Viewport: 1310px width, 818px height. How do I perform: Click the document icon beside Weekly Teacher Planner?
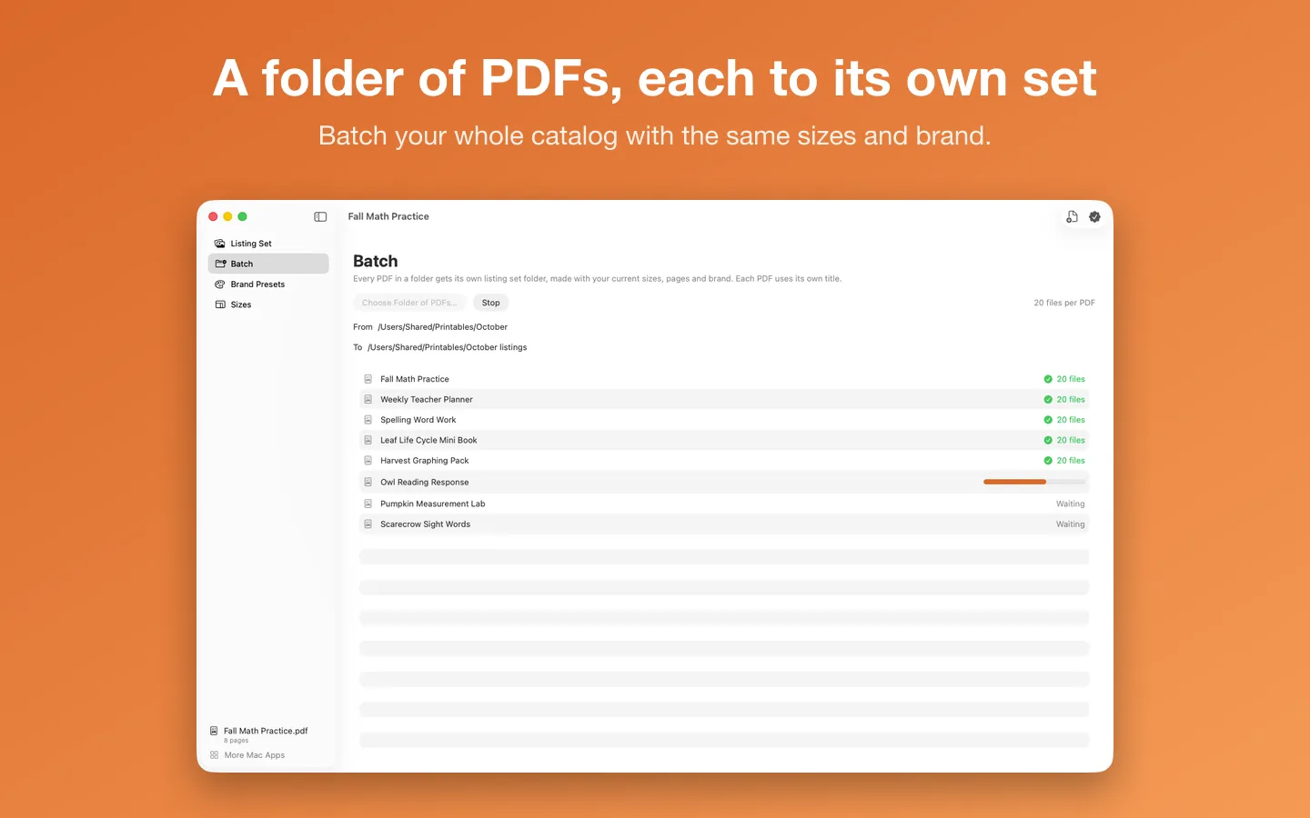click(x=368, y=399)
